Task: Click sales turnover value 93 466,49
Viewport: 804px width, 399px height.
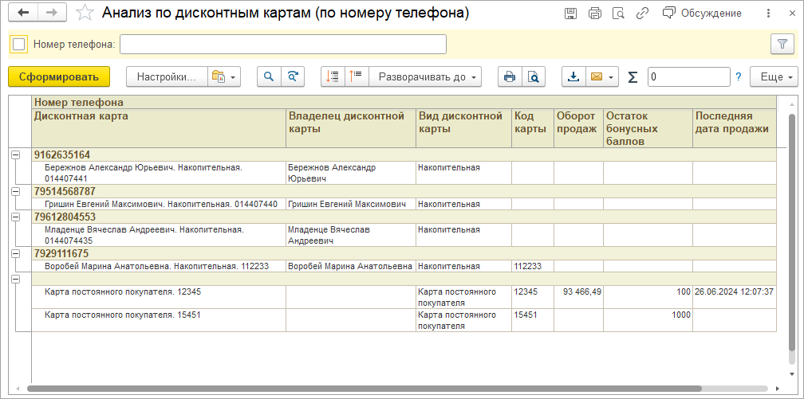Action: (x=578, y=298)
